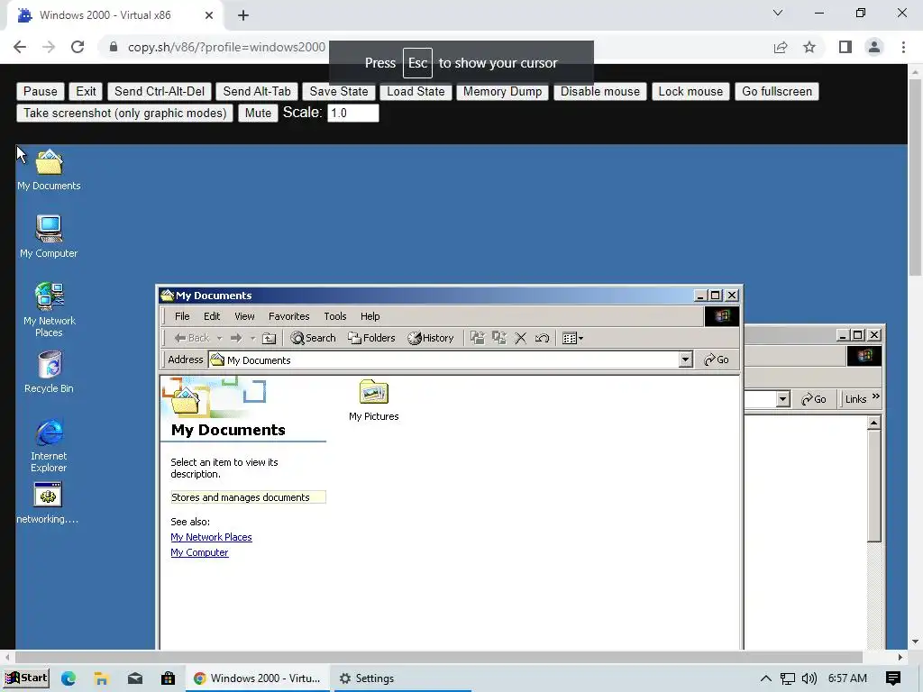The height and width of the screenshot is (692, 923).
Task: Click the Scale input field
Action: click(353, 113)
